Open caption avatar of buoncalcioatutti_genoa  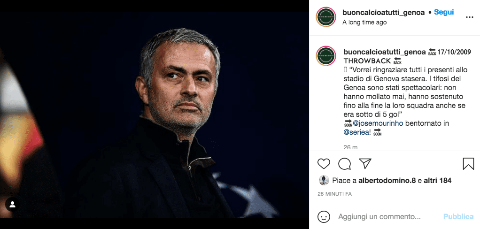click(x=325, y=56)
